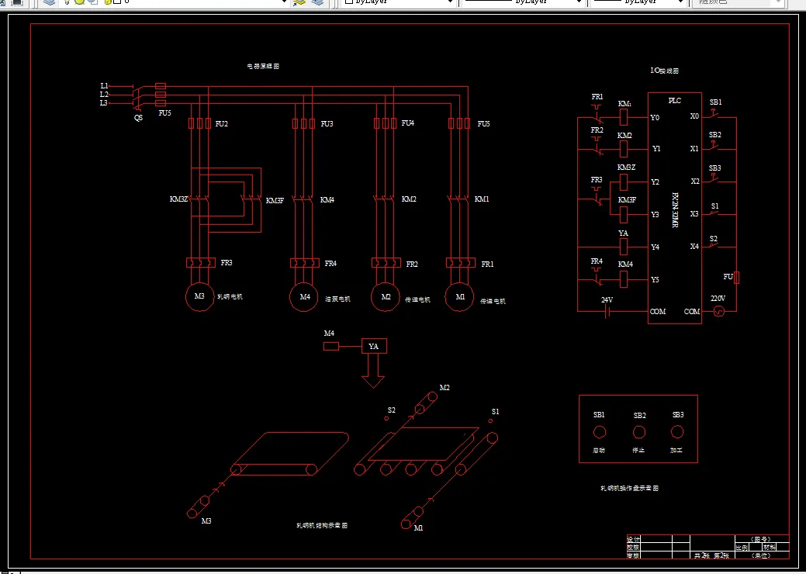
Task: Select the M1 motor circle in main circuit
Action: pyautogui.click(x=459, y=297)
